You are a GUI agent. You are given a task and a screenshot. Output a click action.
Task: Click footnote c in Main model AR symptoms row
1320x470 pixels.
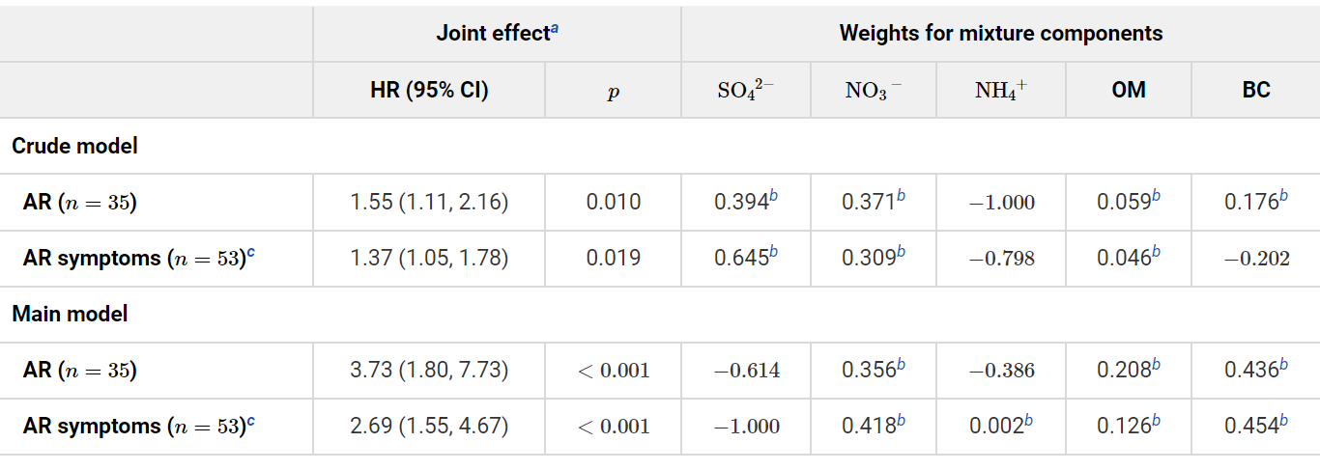click(x=251, y=422)
